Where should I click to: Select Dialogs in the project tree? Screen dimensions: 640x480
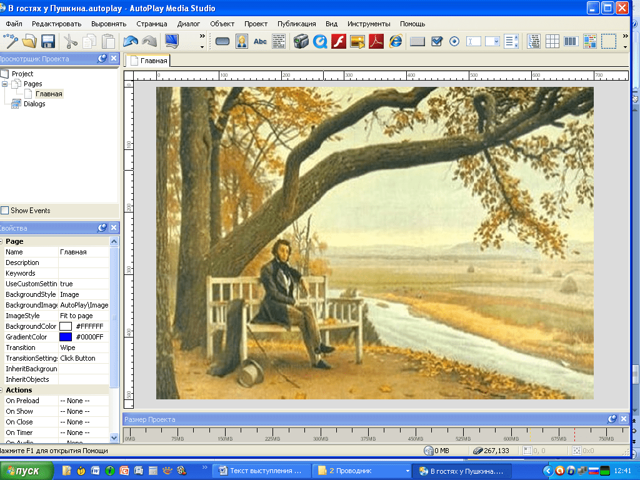(34, 104)
